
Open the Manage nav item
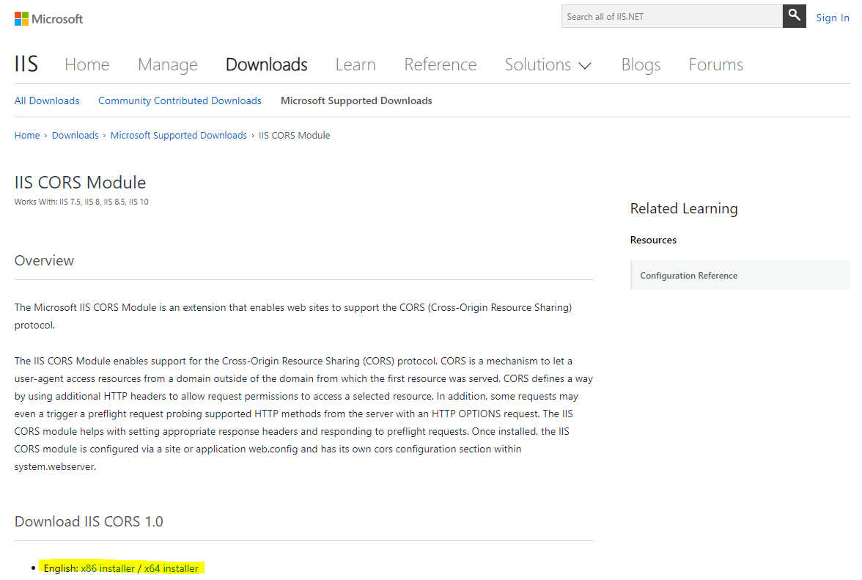pyautogui.click(x=168, y=65)
